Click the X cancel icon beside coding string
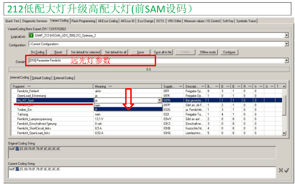 [x=281, y=170]
